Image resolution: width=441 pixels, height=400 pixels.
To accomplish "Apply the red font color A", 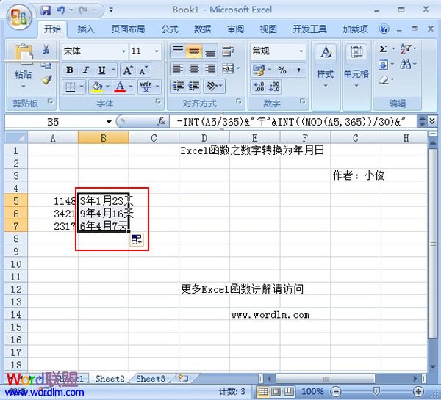I will (x=120, y=87).
